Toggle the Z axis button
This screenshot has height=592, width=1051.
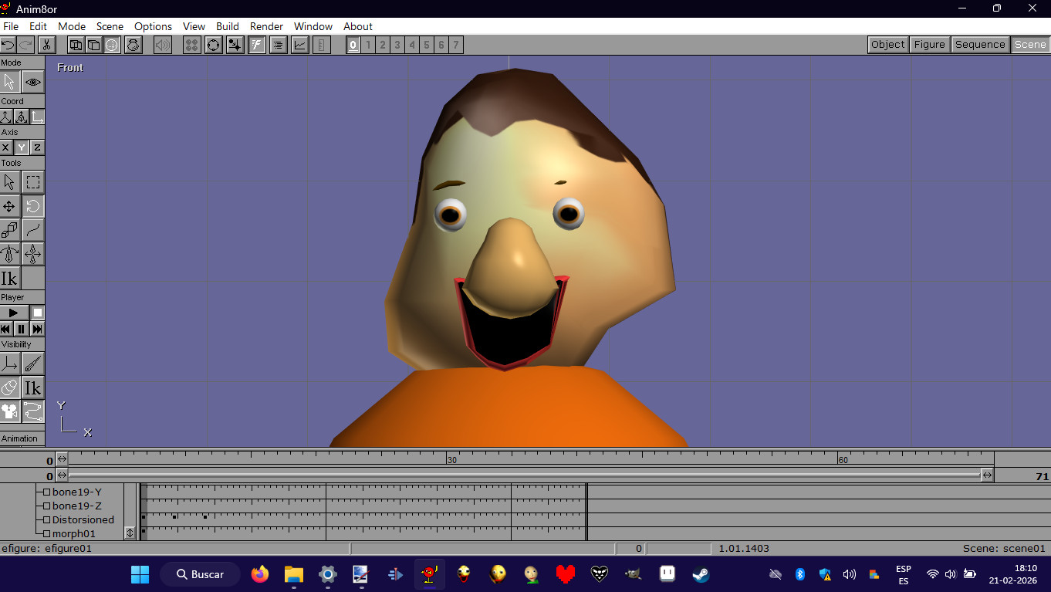click(37, 147)
